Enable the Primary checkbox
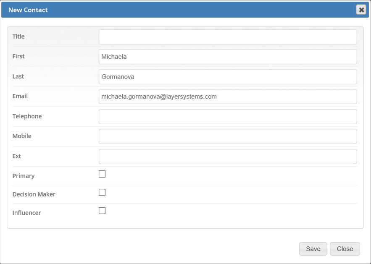Image resolution: width=371 pixels, height=264 pixels. [x=102, y=174]
